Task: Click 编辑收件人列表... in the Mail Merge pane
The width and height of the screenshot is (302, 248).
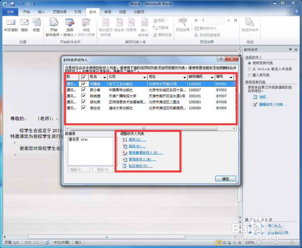Action: coord(273,105)
